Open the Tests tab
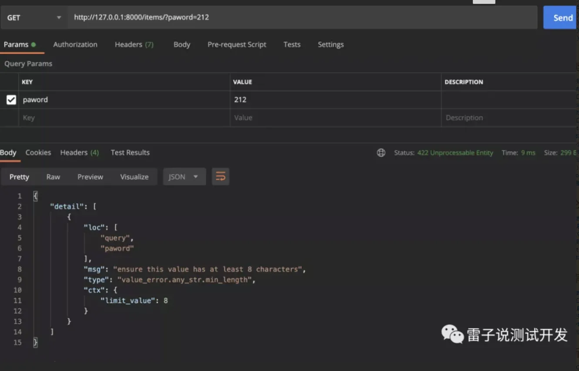The image size is (579, 371). (292, 44)
